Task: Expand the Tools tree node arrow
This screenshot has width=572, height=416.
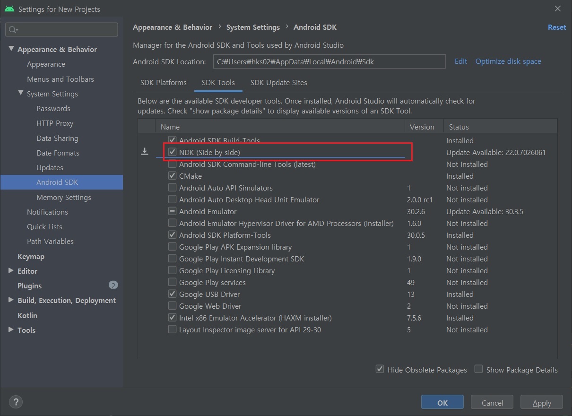Action: [x=11, y=329]
